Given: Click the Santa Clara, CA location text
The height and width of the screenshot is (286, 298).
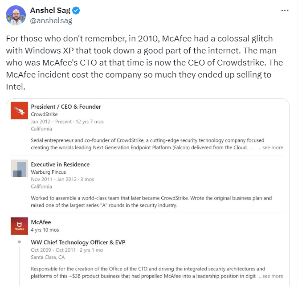Looking at the screenshot, I should coord(48,257).
